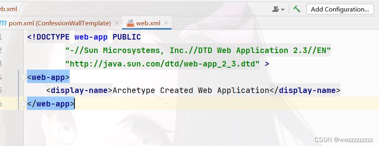Screen dimensions: 379x146
Task: Click the java.sun.com DTD URL string
Action: [162, 64]
